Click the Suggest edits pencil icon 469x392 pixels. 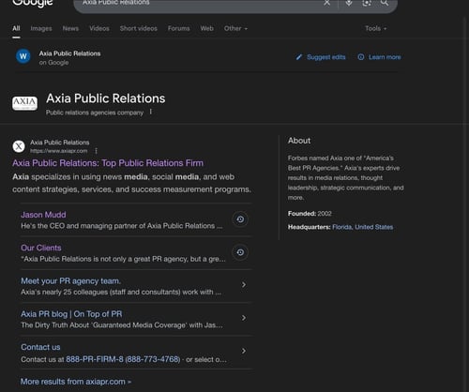click(299, 57)
